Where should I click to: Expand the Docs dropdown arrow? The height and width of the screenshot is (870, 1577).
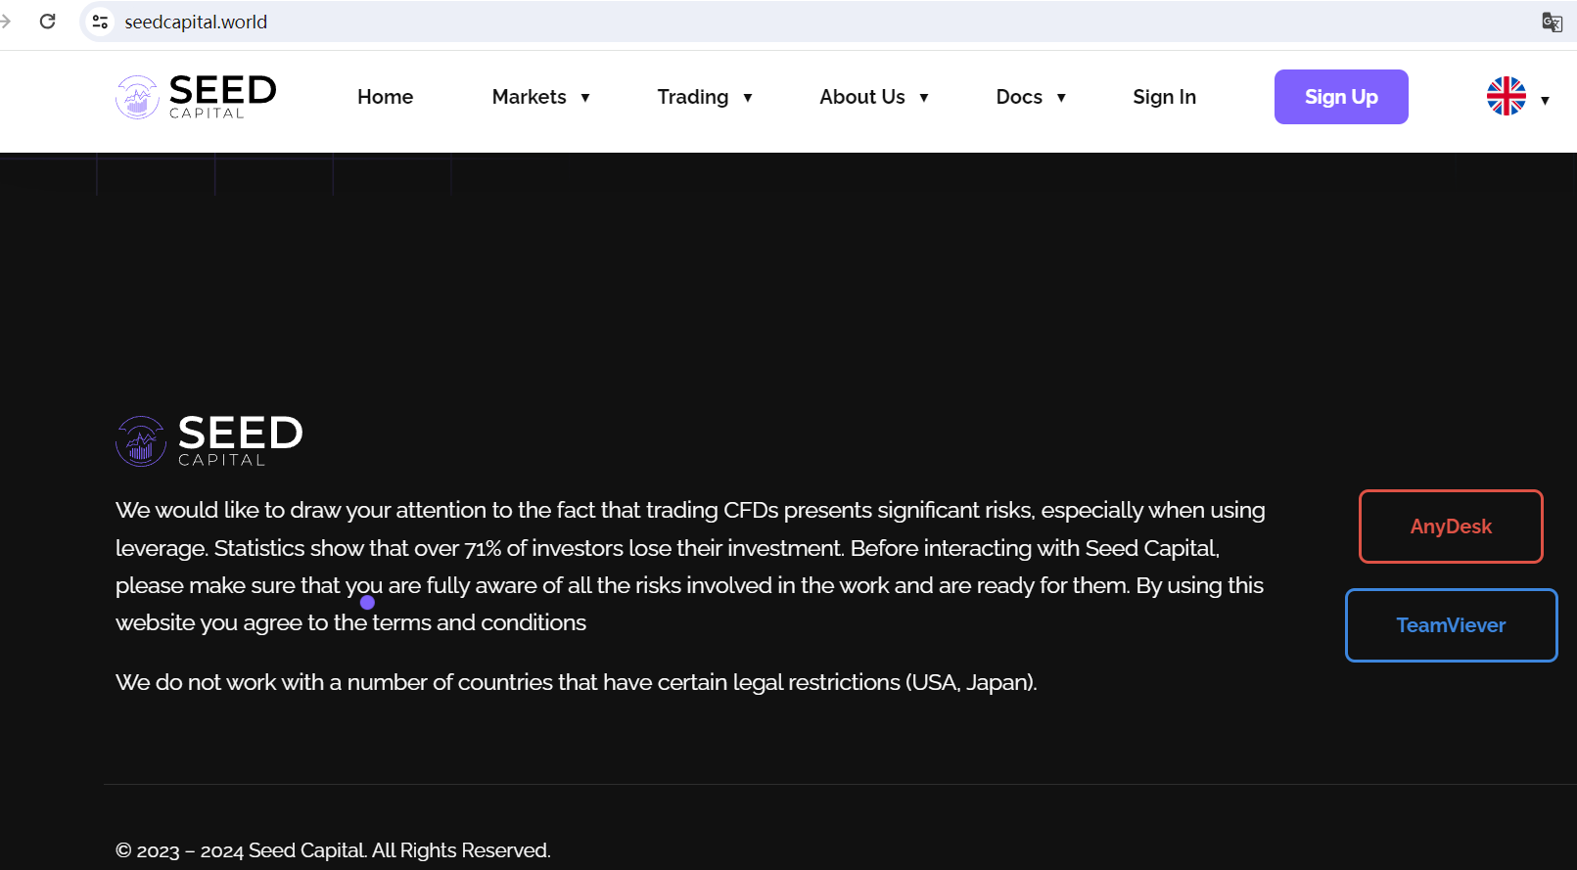[x=1061, y=98]
